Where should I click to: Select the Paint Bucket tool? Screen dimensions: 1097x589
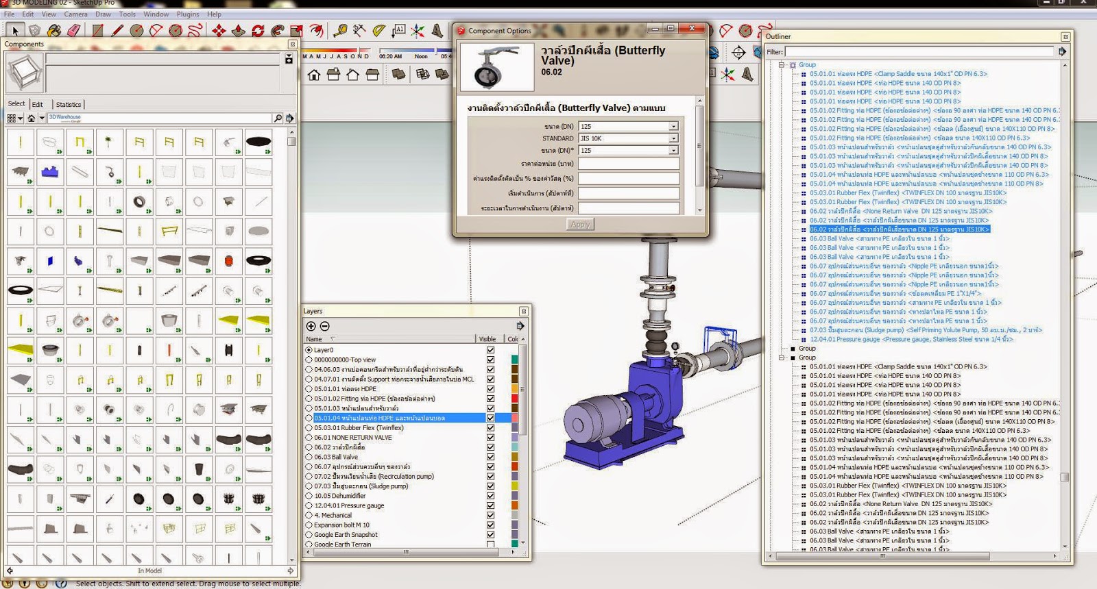[x=54, y=30]
